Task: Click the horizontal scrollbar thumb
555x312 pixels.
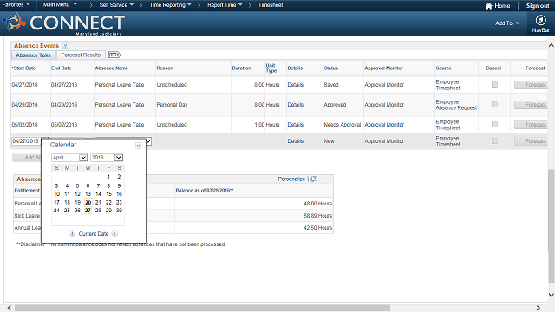Action: point(202,308)
